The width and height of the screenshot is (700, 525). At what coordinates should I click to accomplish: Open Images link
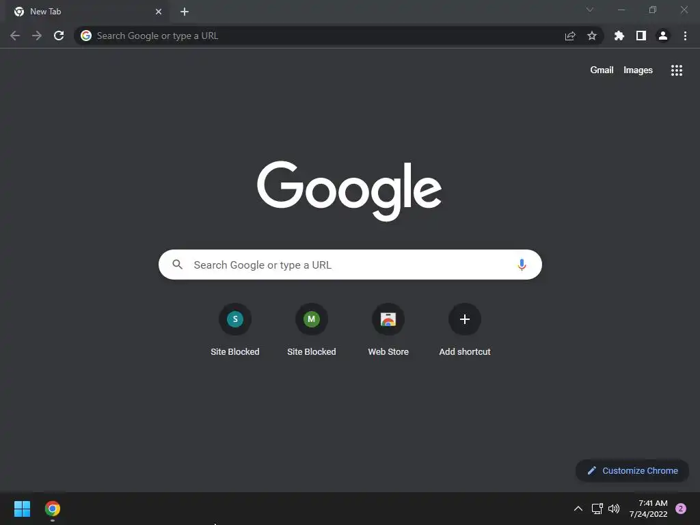click(638, 70)
